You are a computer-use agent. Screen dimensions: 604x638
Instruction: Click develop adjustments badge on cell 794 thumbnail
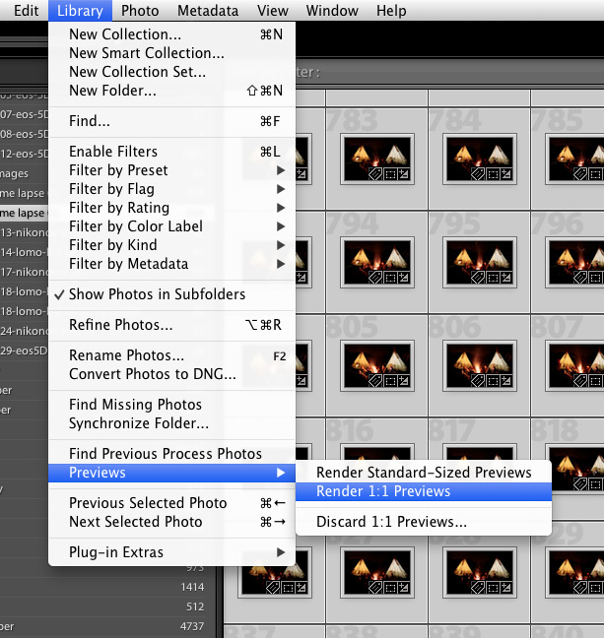point(404,279)
